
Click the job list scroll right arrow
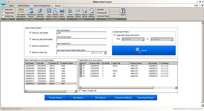coord(76,91)
